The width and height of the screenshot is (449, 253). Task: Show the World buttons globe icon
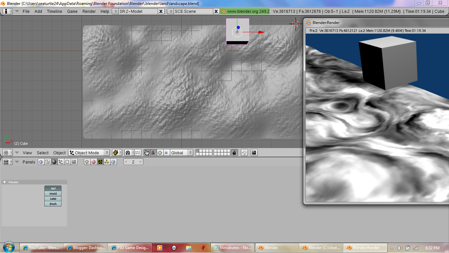coord(113,162)
